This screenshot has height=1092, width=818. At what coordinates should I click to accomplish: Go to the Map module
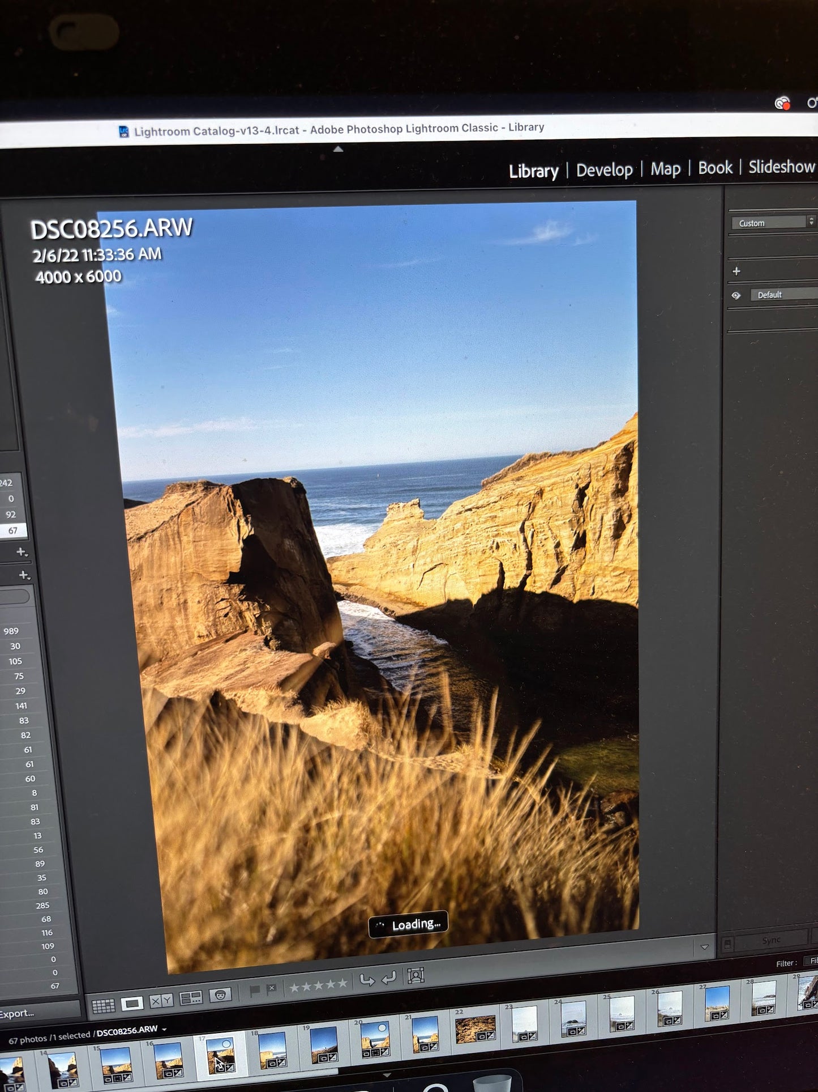[x=665, y=168]
